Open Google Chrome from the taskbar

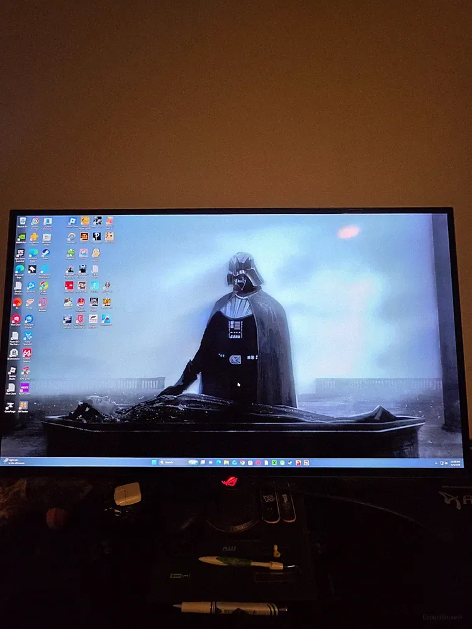[x=242, y=462]
